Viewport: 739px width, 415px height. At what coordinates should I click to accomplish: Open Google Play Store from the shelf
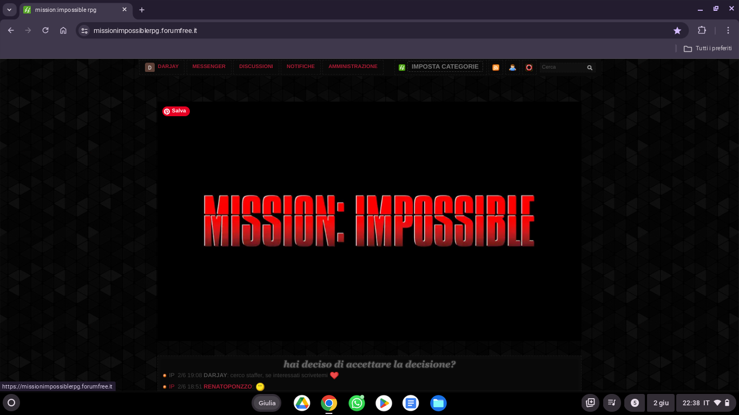(384, 403)
